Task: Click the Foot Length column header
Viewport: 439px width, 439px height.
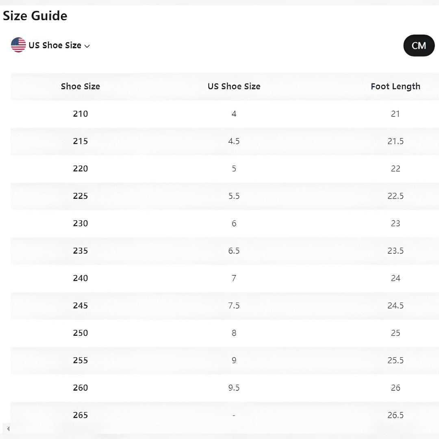Action: tap(395, 87)
